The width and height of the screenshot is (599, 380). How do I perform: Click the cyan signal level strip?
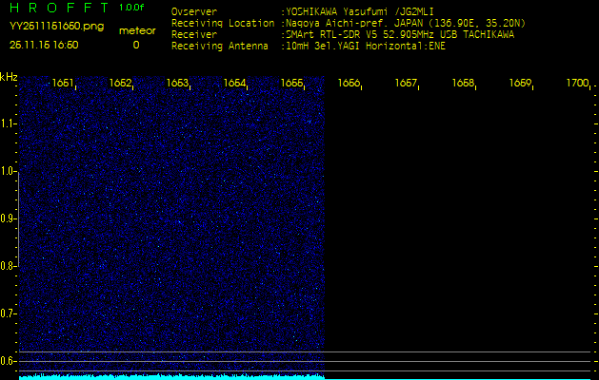point(171,376)
